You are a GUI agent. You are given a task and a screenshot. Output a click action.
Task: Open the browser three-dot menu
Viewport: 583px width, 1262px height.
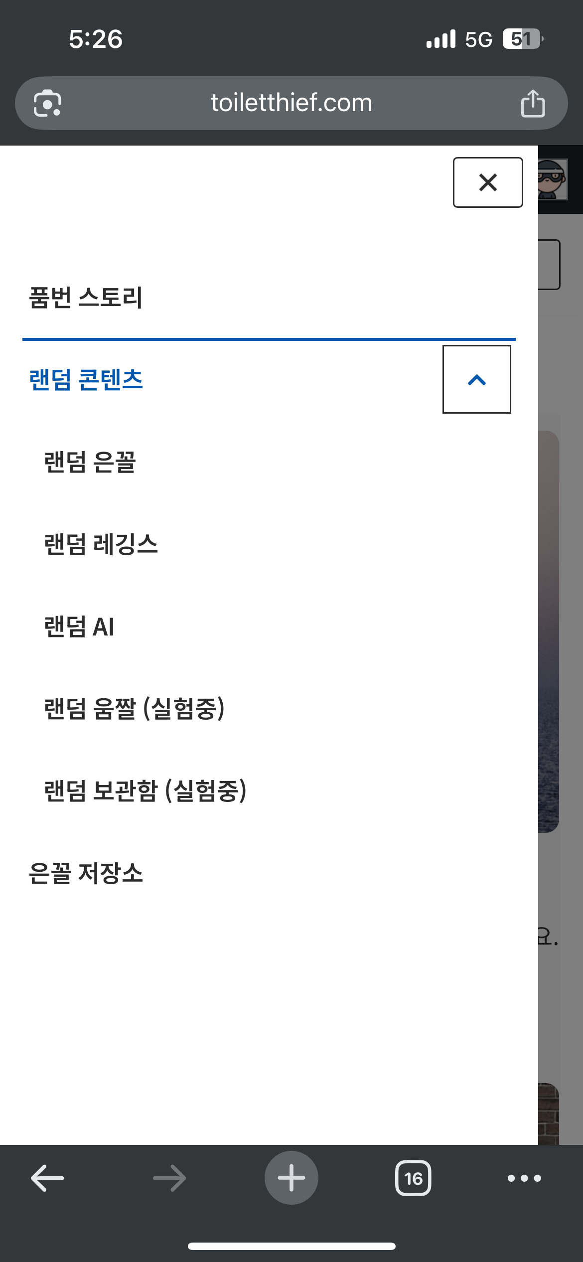coord(524,1178)
